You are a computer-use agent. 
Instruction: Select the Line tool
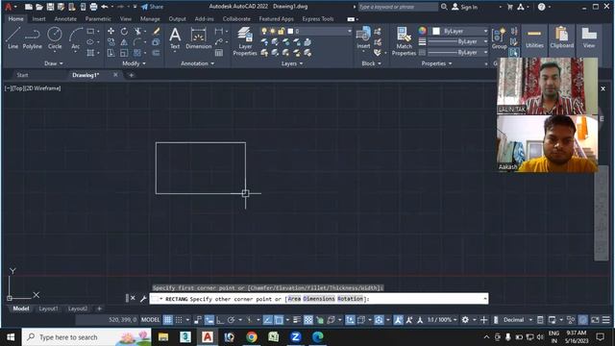[x=12, y=38]
